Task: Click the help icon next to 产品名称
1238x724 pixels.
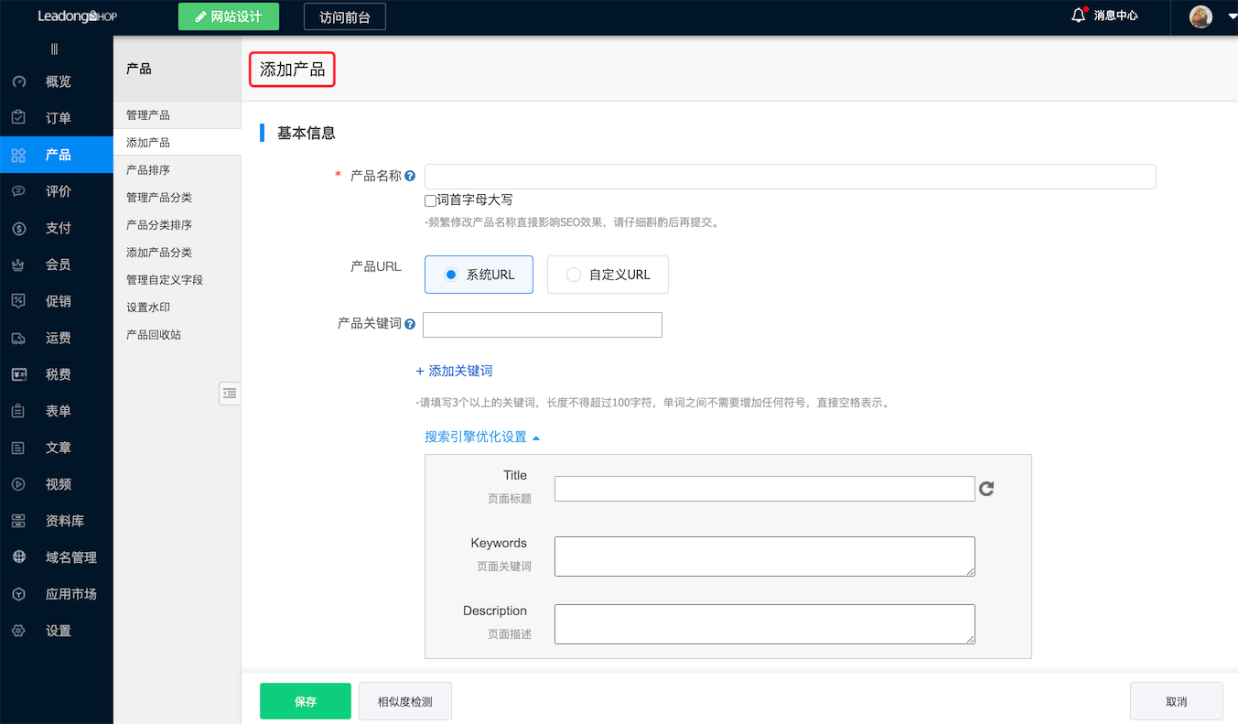Action: (x=409, y=176)
